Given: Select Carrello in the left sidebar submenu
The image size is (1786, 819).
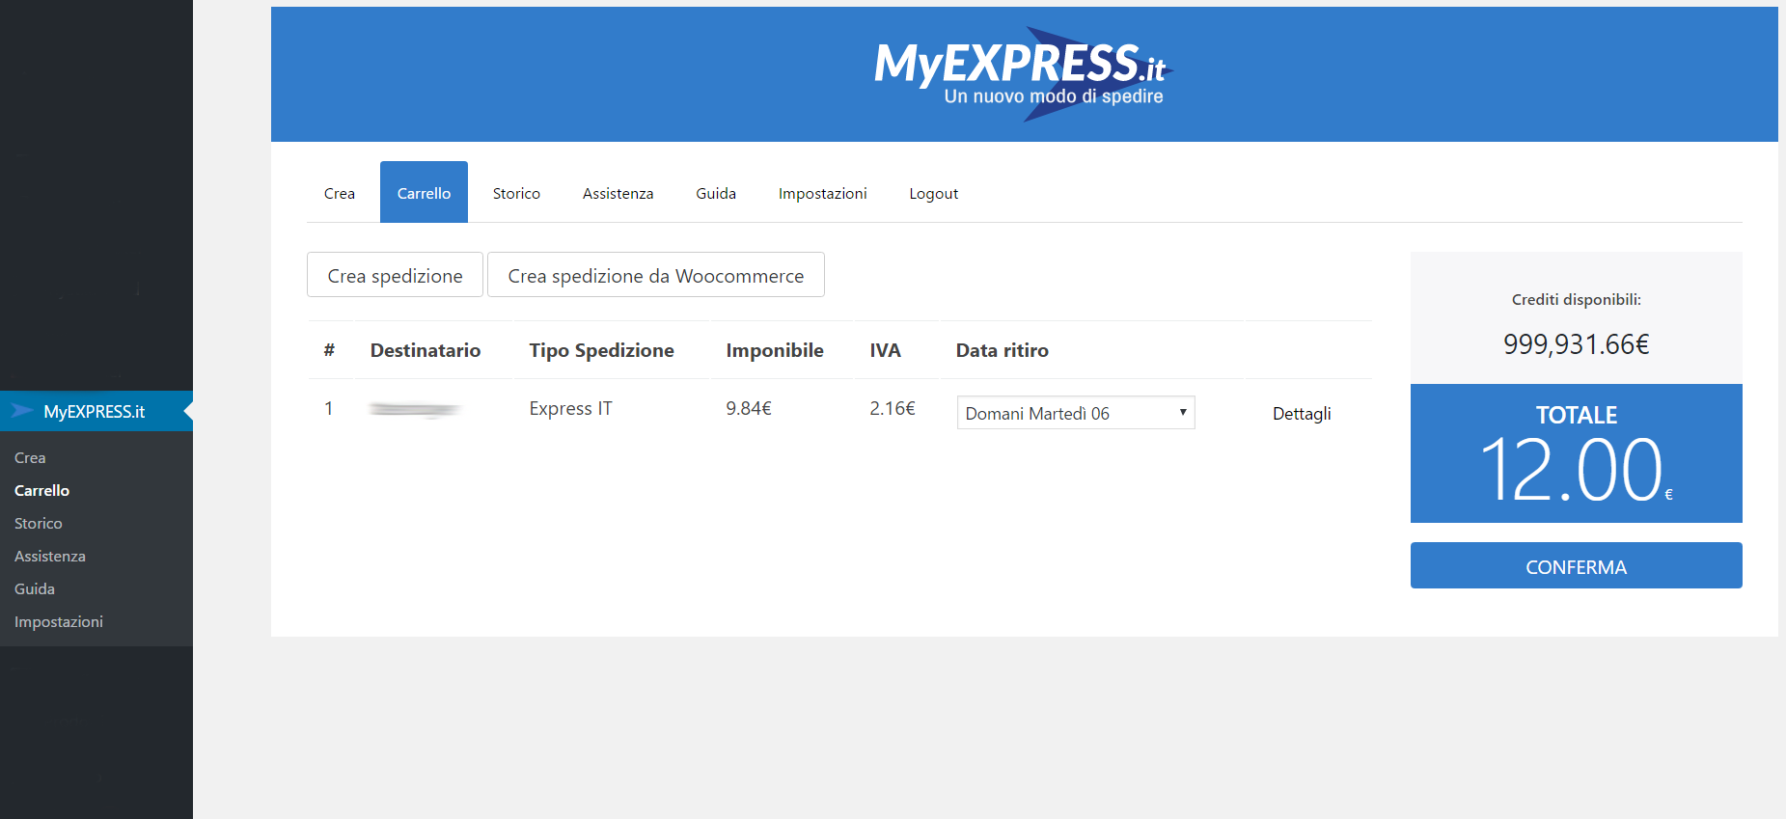Looking at the screenshot, I should coord(41,490).
